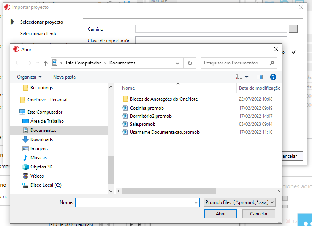
Task: Click the Camino browse '...' button
Action: pyautogui.click(x=293, y=29)
